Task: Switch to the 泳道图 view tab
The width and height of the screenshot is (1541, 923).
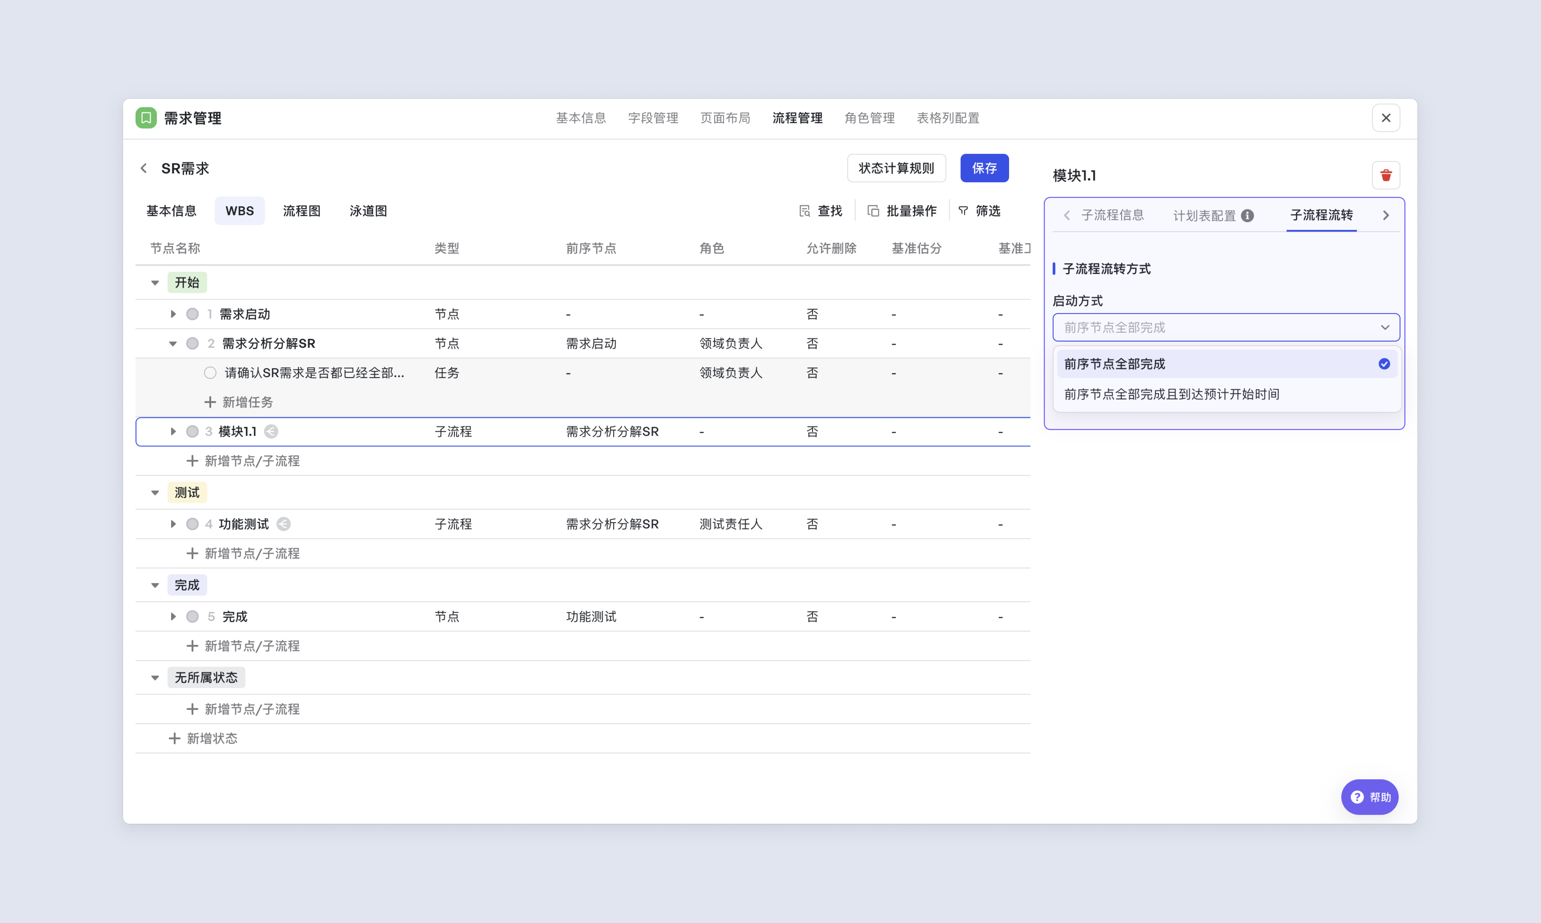Action: pos(368,211)
